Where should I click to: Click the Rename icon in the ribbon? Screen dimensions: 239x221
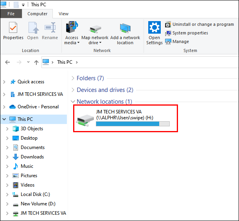click(x=50, y=27)
